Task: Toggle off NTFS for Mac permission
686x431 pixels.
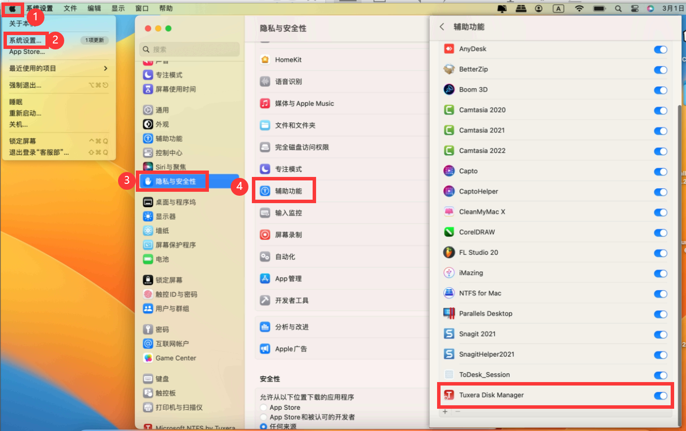Action: [660, 294]
